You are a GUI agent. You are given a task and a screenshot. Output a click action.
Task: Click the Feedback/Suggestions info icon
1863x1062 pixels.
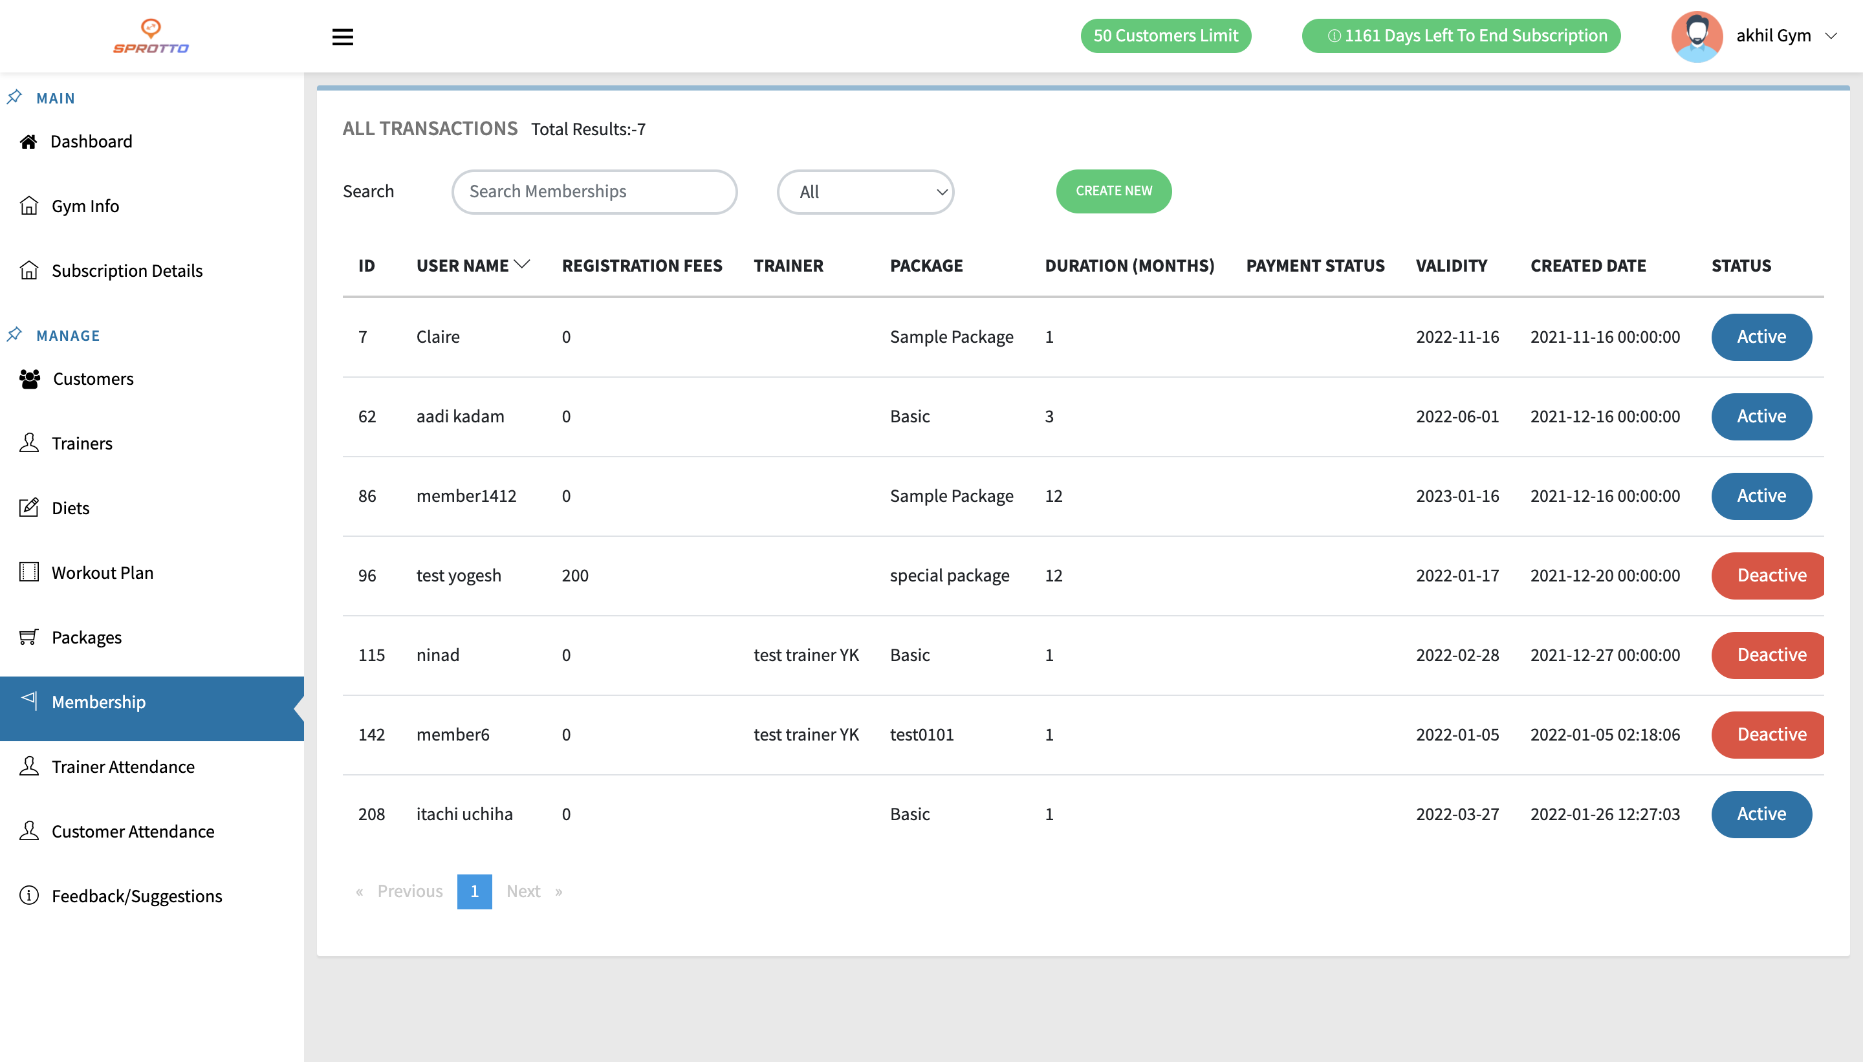coord(29,895)
